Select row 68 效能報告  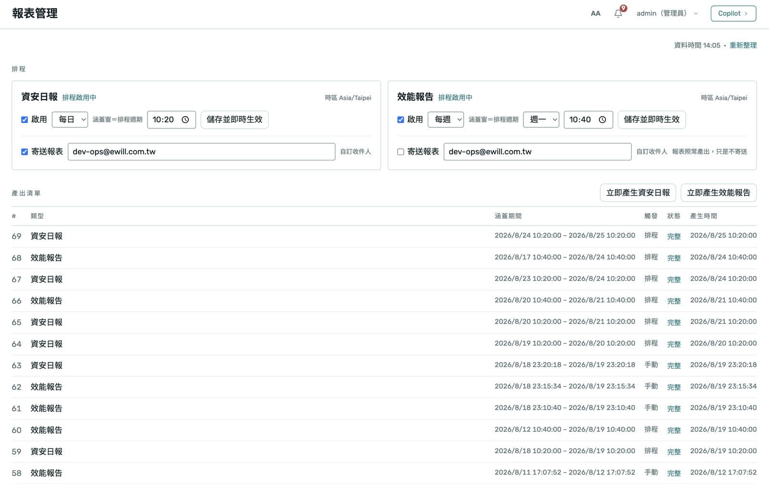pos(384,258)
